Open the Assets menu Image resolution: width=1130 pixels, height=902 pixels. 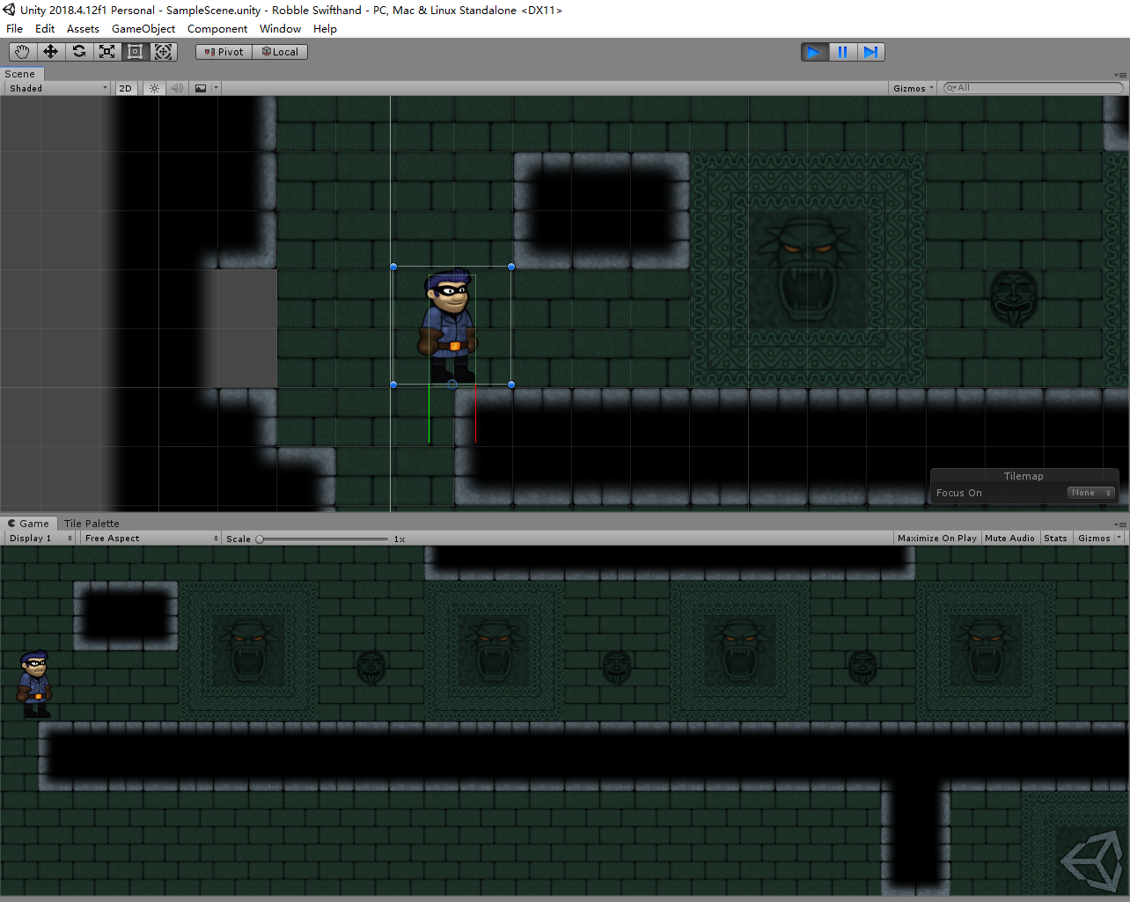83,28
